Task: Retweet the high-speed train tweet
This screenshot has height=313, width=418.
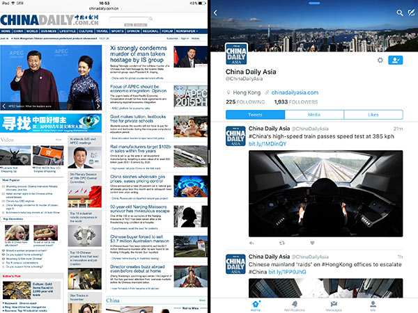Action: coord(282,243)
